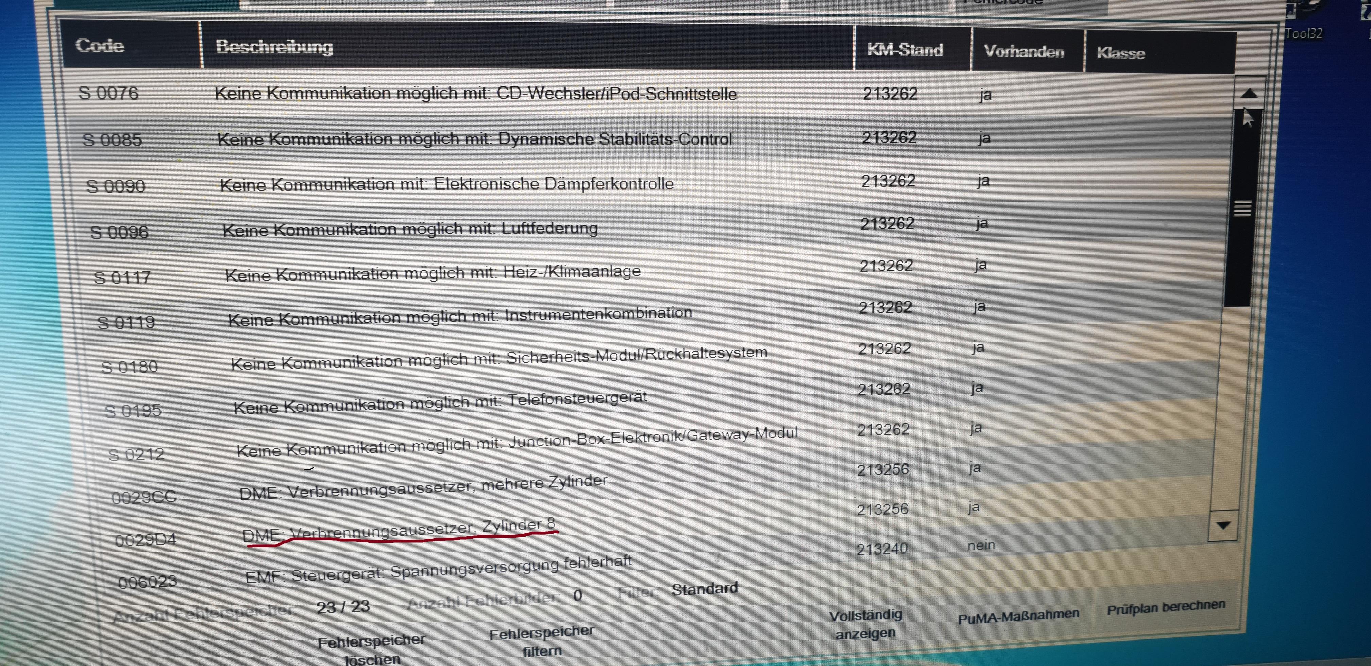Sort by the KM-Stand column header

905,50
